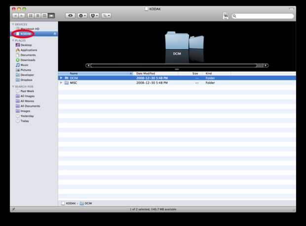The height and width of the screenshot is (226, 306).
Task: Click the second folder in Cover Flow
Action: (x=196, y=42)
